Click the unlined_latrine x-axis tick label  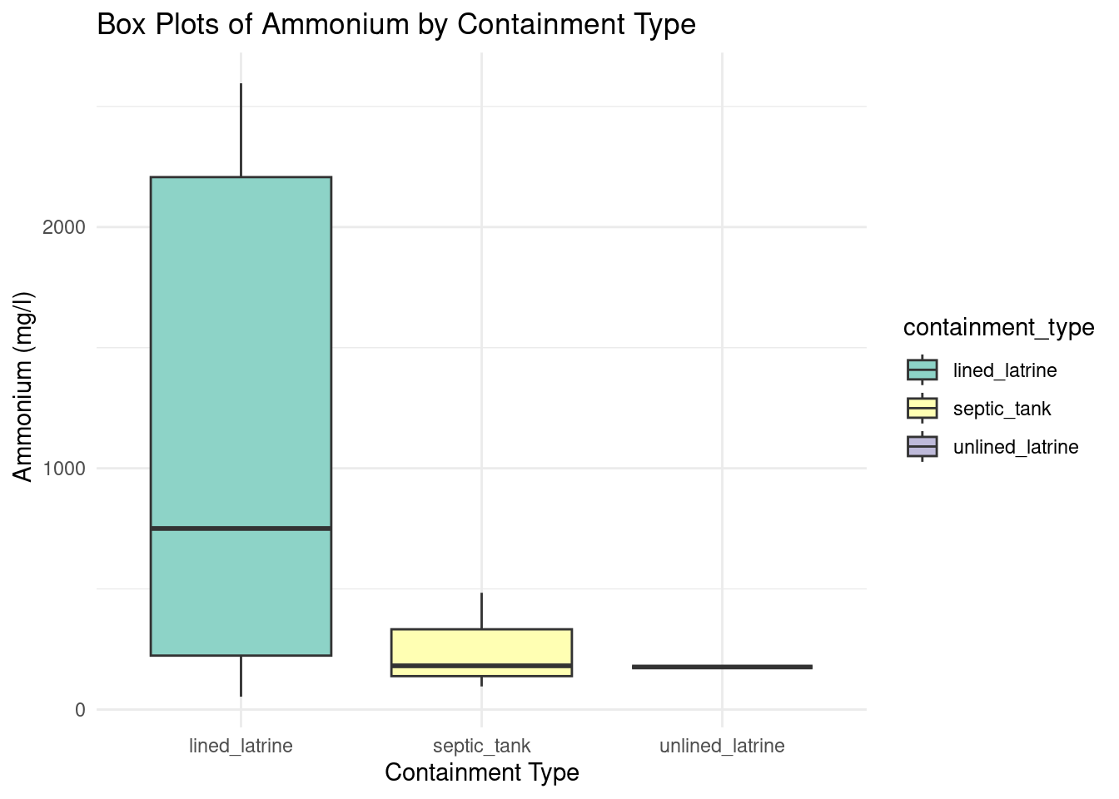tap(722, 746)
